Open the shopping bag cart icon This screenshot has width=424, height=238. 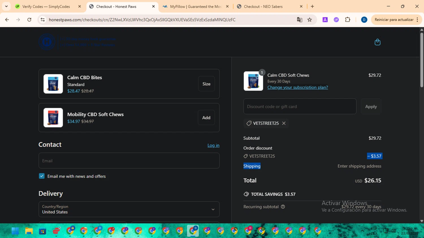(x=377, y=42)
